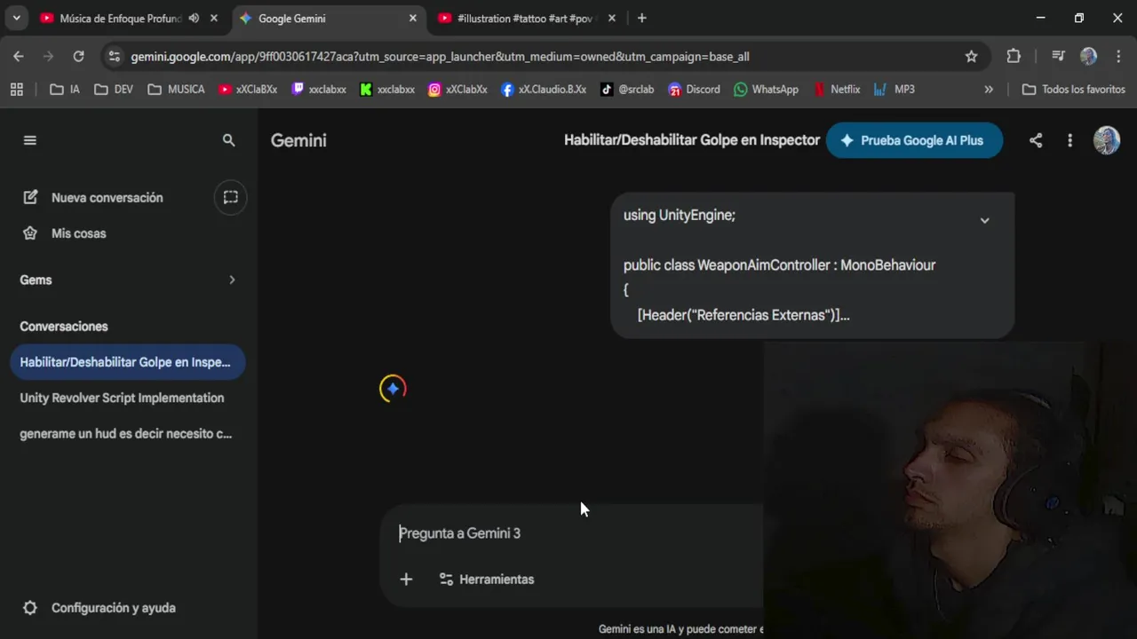Open the WhatsApp bookmark

click(766, 89)
